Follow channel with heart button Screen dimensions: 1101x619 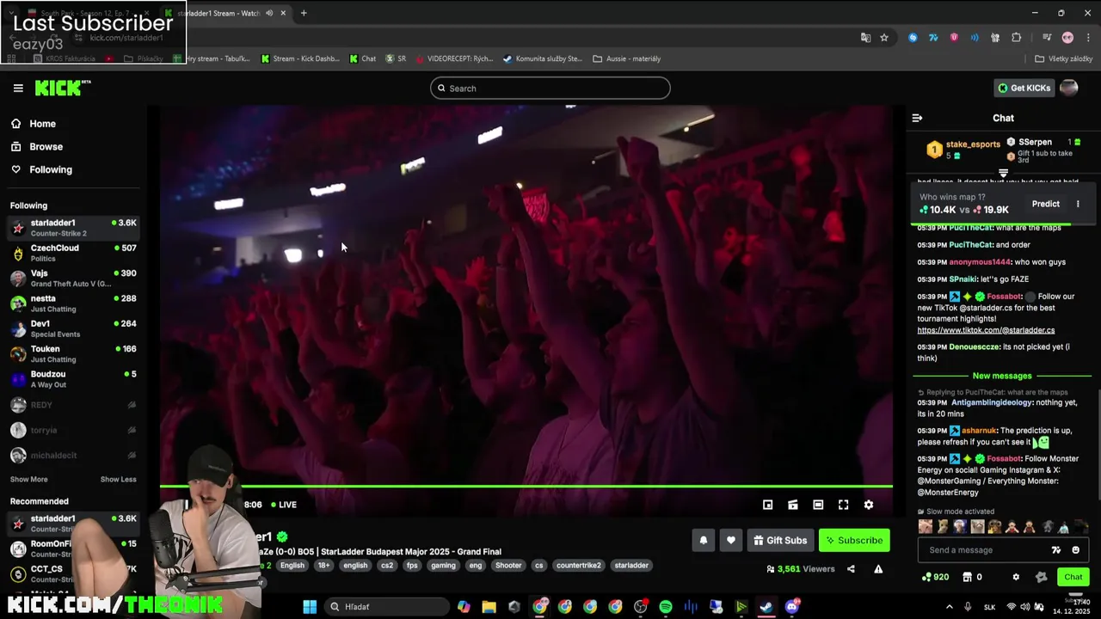click(x=731, y=540)
